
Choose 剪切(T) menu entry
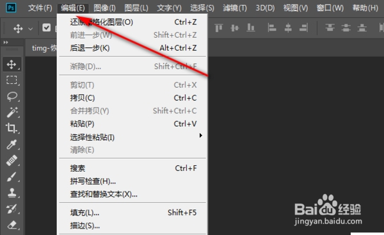pyautogui.click(x=132, y=85)
